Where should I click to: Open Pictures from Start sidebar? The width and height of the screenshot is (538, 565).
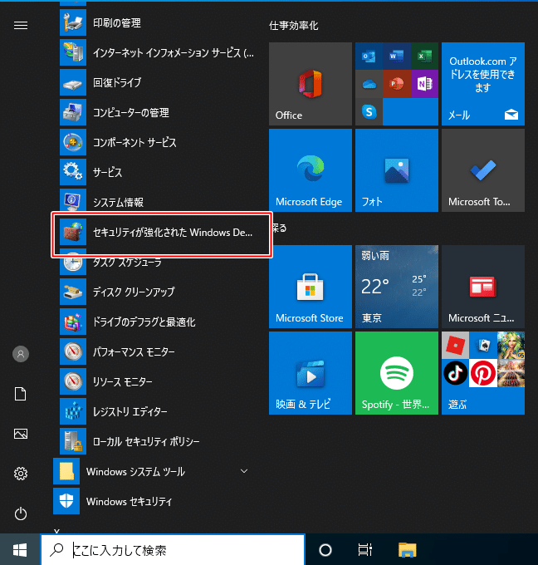point(21,434)
